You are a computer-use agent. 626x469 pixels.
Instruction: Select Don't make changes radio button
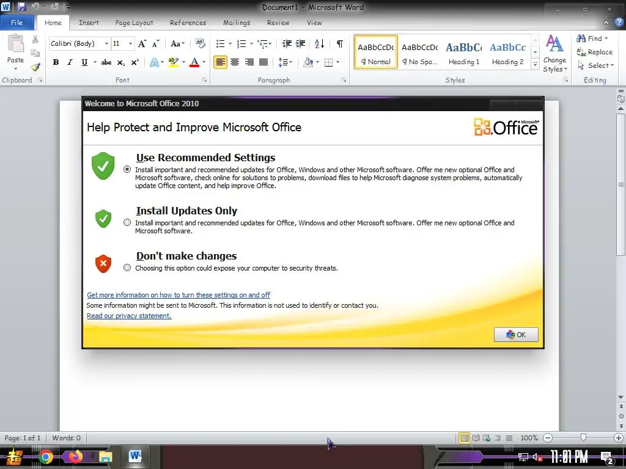[x=127, y=267]
